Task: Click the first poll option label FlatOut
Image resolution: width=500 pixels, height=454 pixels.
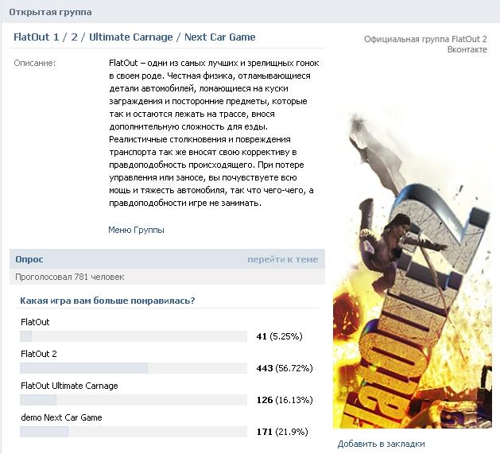Action: [35, 322]
